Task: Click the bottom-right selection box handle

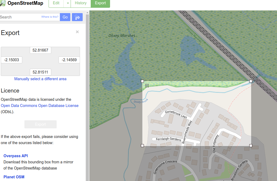Action: point(251,145)
